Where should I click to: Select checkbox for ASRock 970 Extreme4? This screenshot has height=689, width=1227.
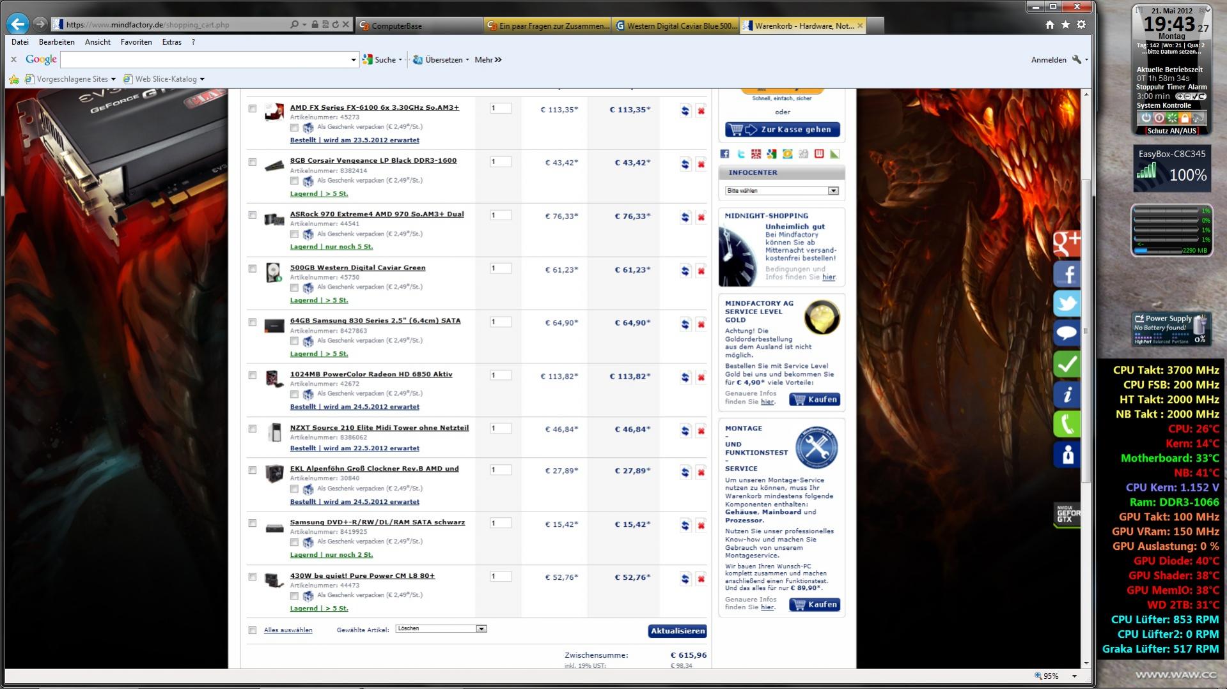point(253,215)
